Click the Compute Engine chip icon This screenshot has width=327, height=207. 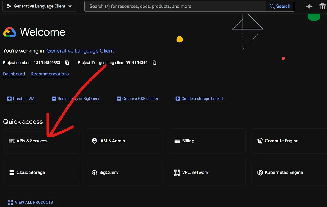pos(260,141)
